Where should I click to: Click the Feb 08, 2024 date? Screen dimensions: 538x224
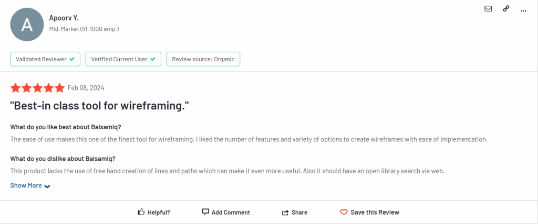point(86,88)
